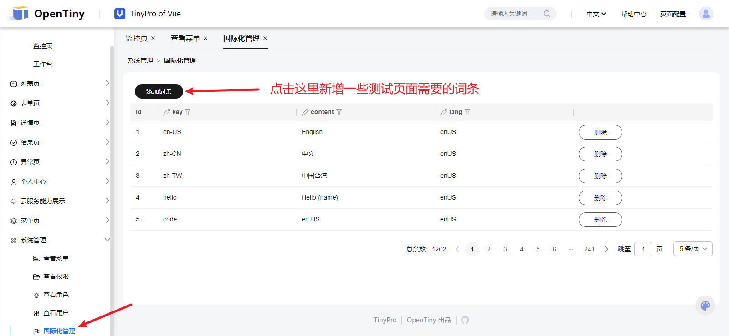Delete the hello row entry
The image size is (729, 336).
click(600, 198)
